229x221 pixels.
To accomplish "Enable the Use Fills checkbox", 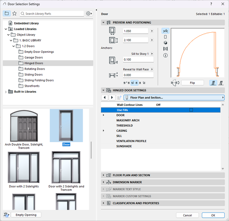I will click(x=191, y=110).
